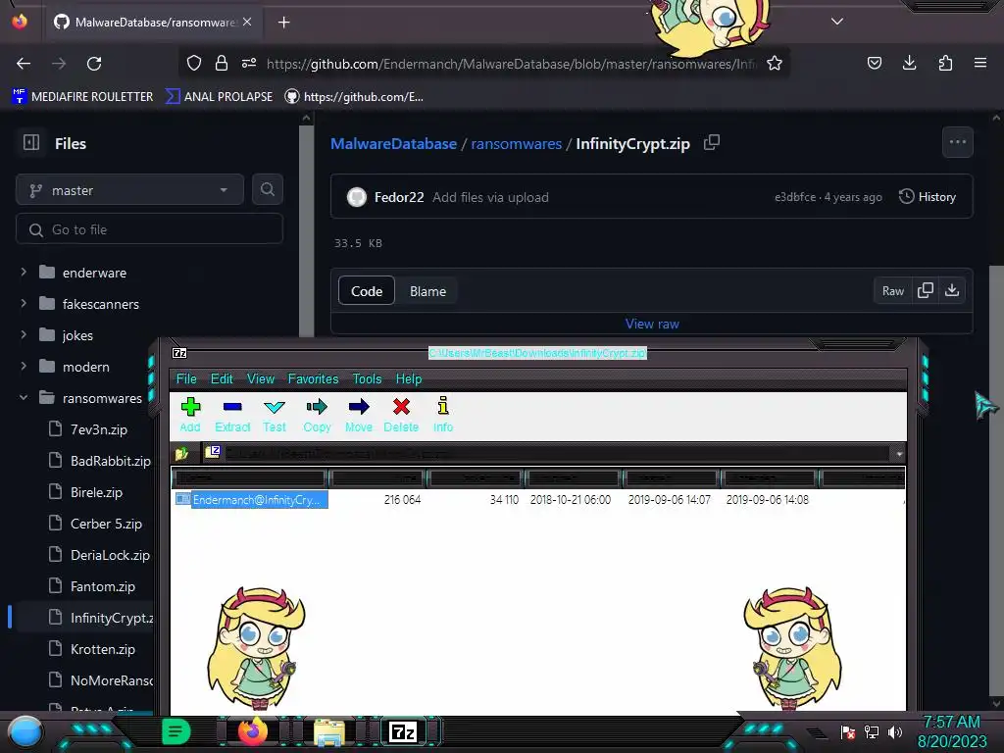The image size is (1004, 753).
Task: Expand the modern folder
Action: 24,367
